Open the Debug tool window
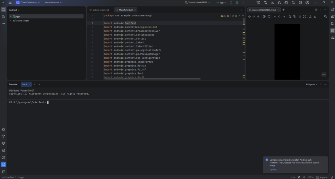Image resolution: width=335 pixels, height=179 pixels. [3, 129]
